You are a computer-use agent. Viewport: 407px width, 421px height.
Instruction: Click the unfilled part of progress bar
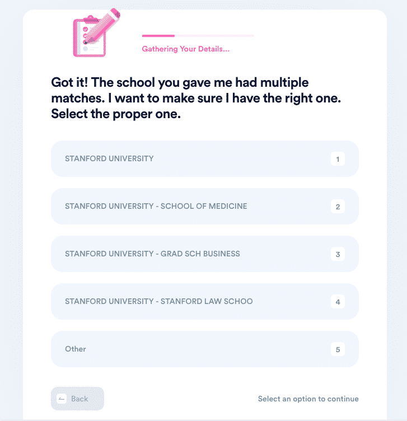tap(214, 36)
